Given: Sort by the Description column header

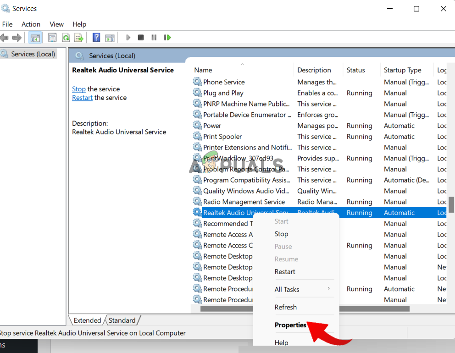Looking at the screenshot, I should click(318, 70).
